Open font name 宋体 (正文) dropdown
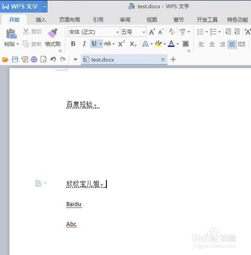This screenshot has width=251, height=255. click(117, 32)
